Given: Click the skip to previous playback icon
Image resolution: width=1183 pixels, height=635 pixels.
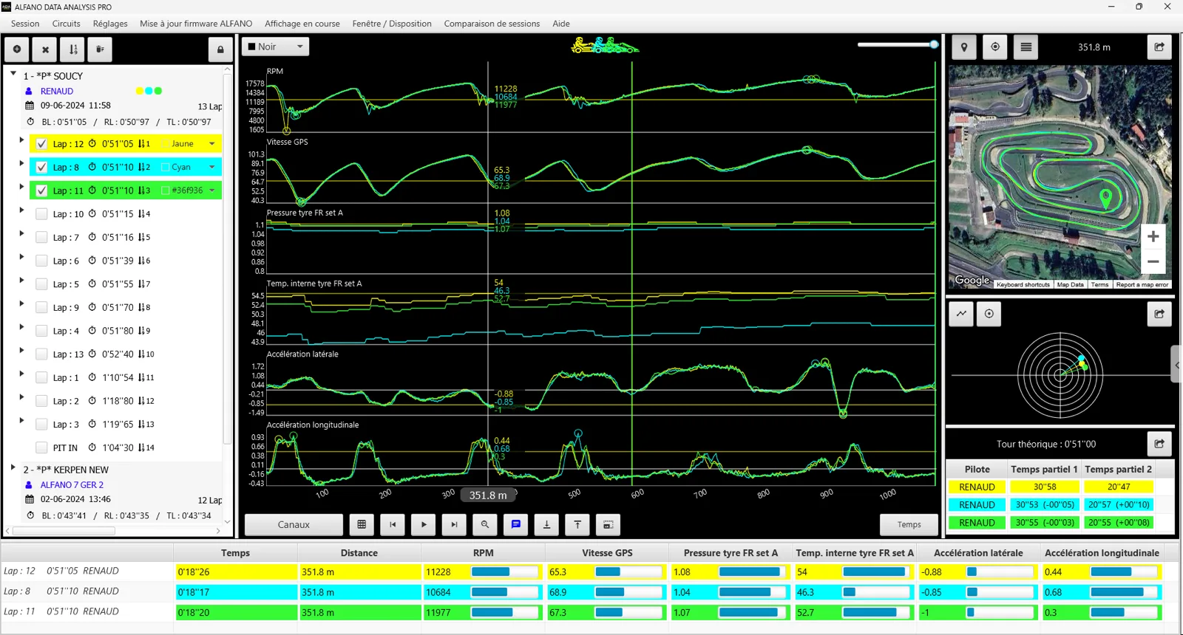Looking at the screenshot, I should 393,524.
